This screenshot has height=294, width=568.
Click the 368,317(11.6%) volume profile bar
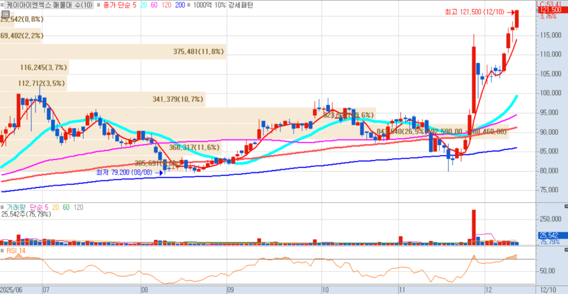pyautogui.click(x=111, y=148)
